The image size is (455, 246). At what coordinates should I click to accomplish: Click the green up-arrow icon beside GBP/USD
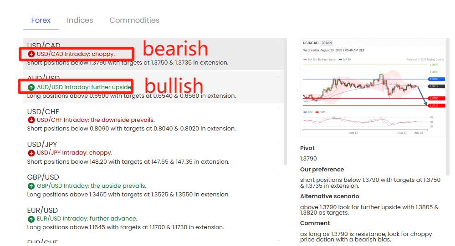[31, 186]
